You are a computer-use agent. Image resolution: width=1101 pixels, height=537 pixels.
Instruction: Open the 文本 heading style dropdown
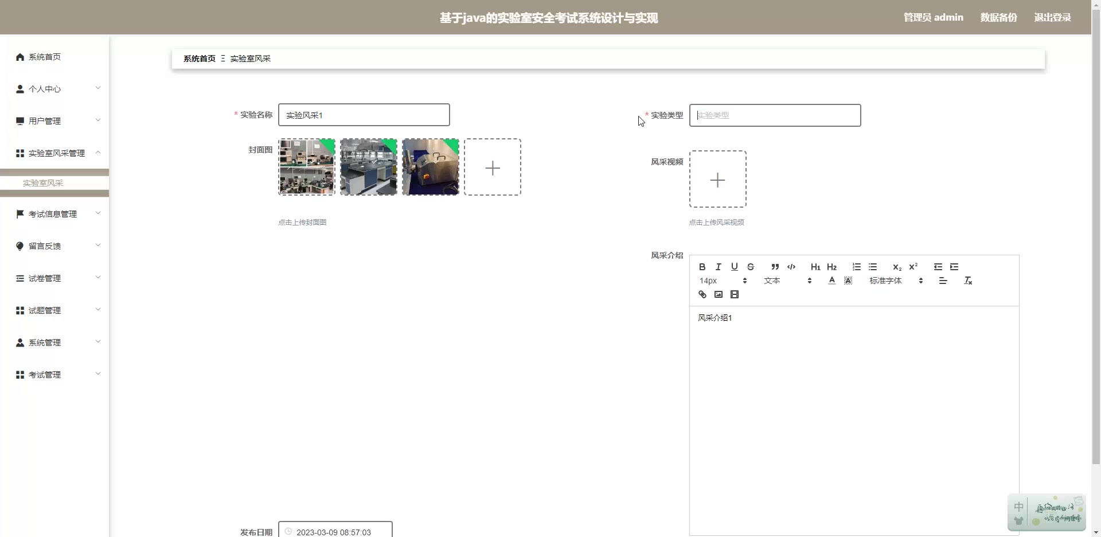coord(787,281)
